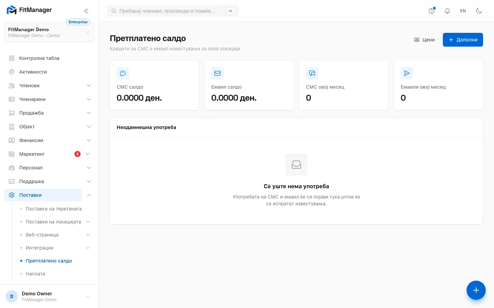Open the FitManager Demo location dropdown
This screenshot has width=494, height=308.
click(49, 32)
